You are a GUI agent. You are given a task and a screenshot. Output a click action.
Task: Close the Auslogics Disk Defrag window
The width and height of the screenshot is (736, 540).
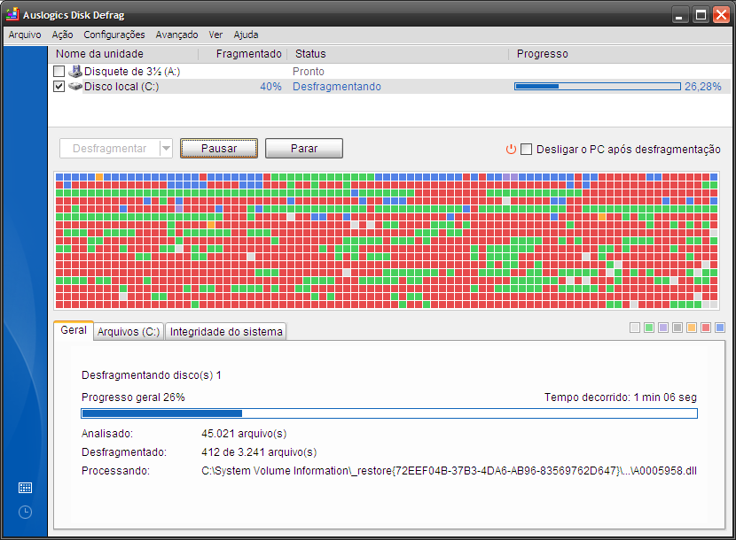721,15
